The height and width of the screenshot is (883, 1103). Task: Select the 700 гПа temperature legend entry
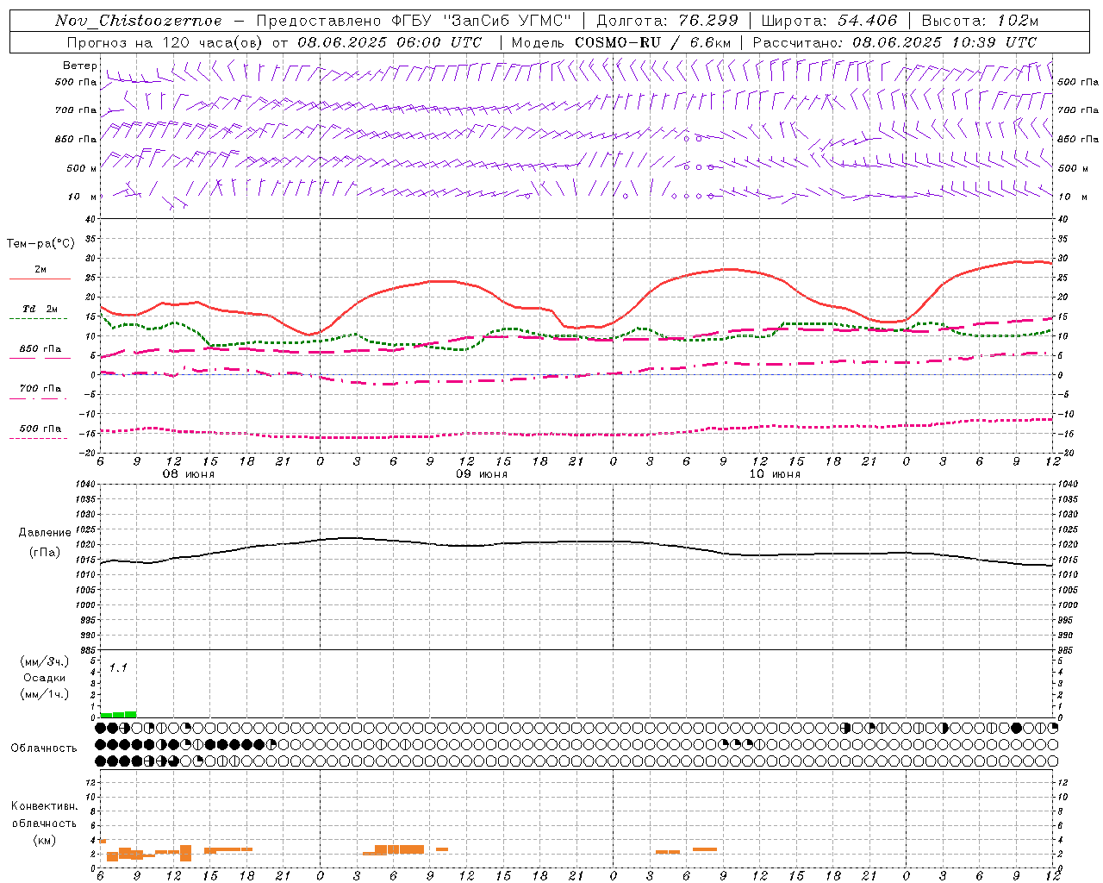coord(40,388)
